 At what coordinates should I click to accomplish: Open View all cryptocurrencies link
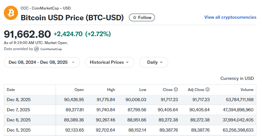230,17
